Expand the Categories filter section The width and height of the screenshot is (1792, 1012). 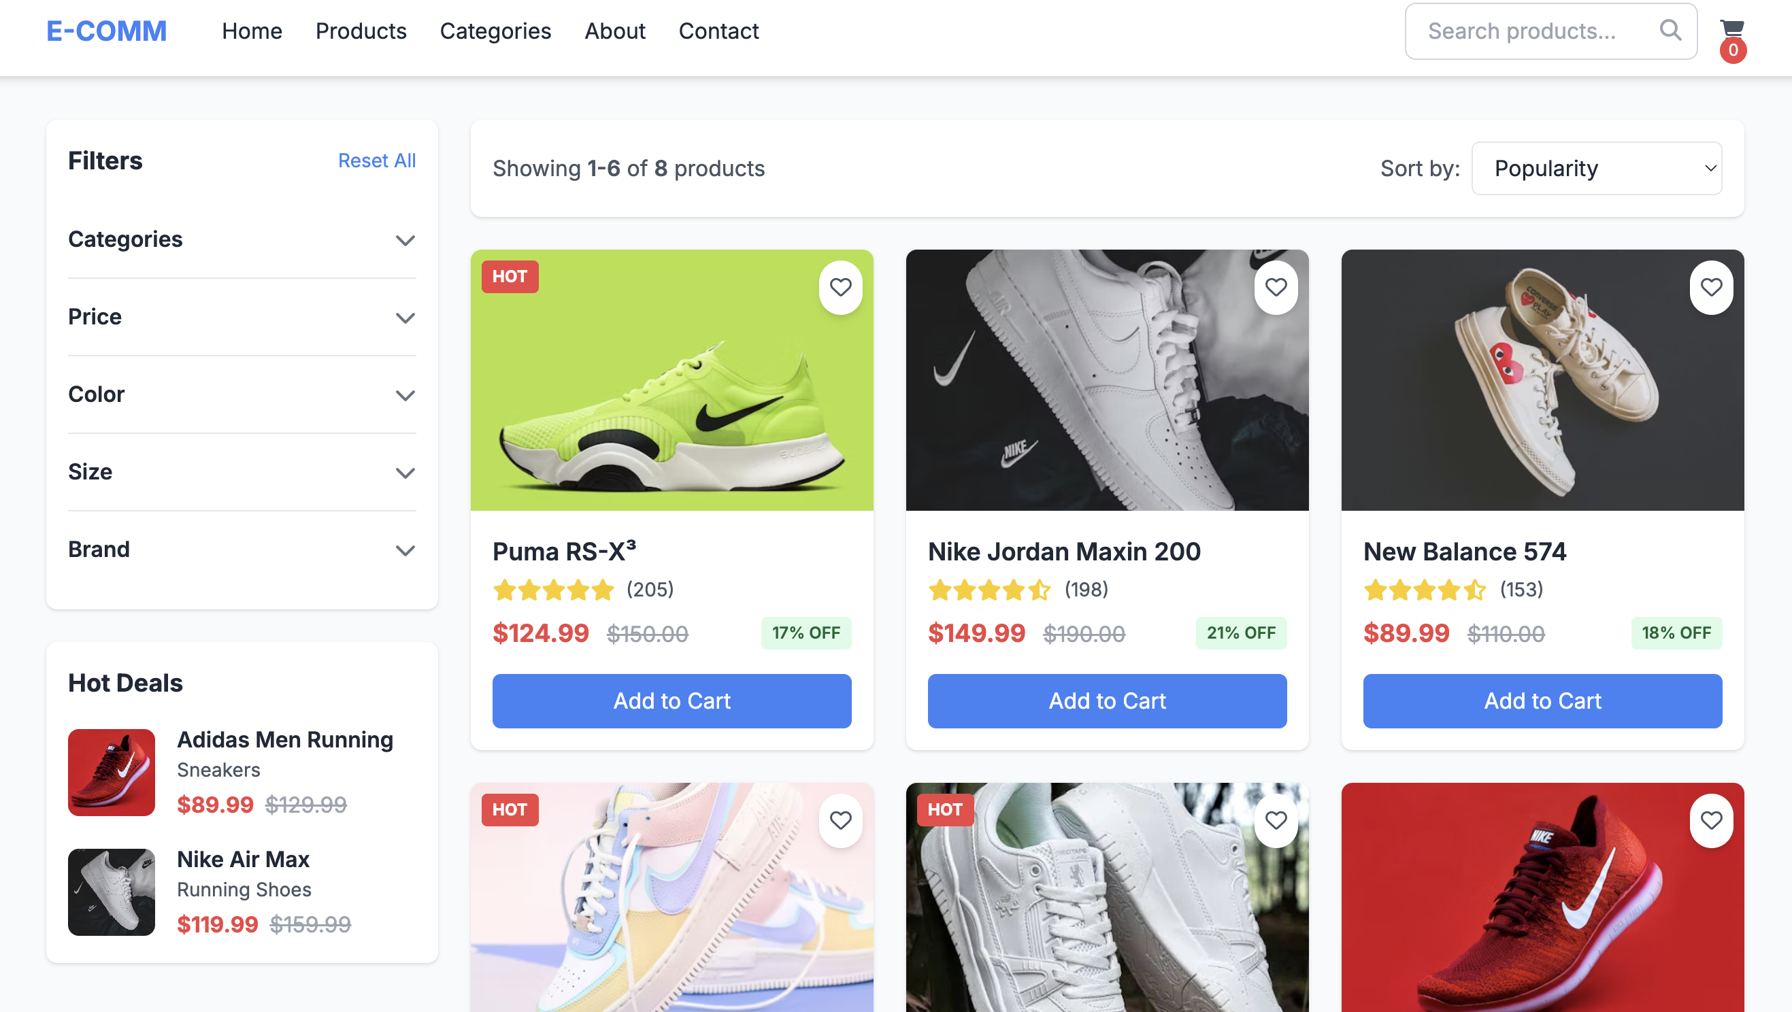(242, 239)
